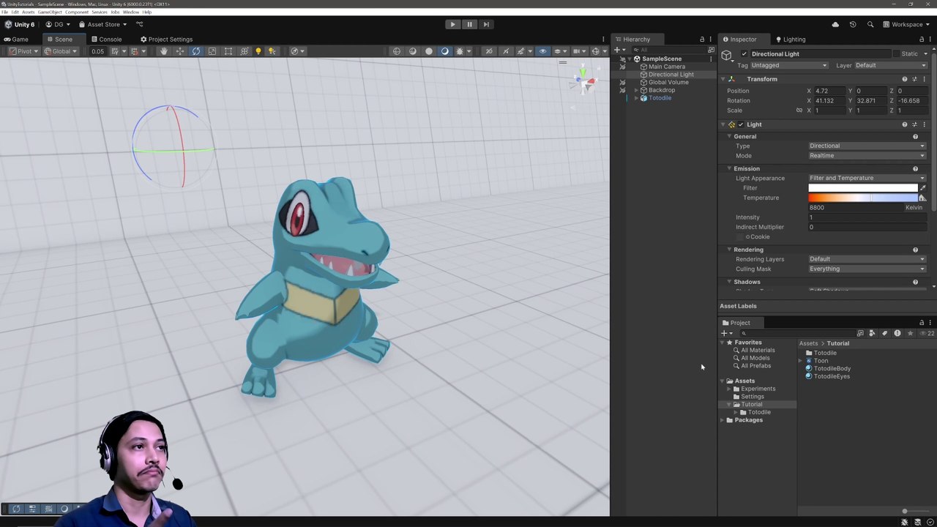Click the Rotation X field

(x=829, y=100)
